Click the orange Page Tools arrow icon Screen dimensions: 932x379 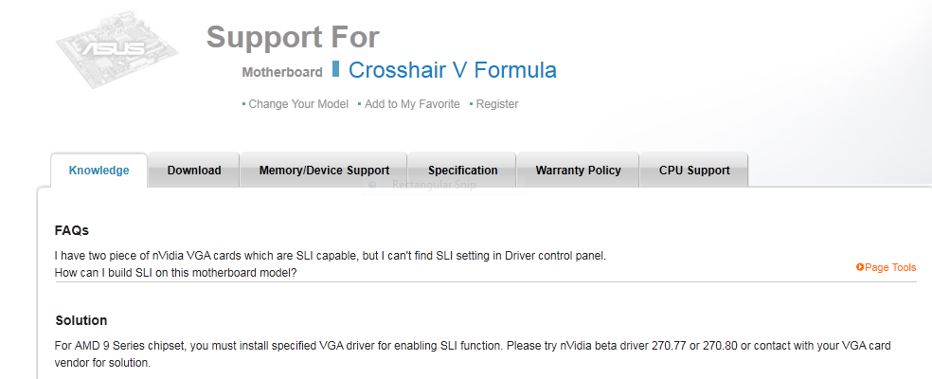coord(860,267)
